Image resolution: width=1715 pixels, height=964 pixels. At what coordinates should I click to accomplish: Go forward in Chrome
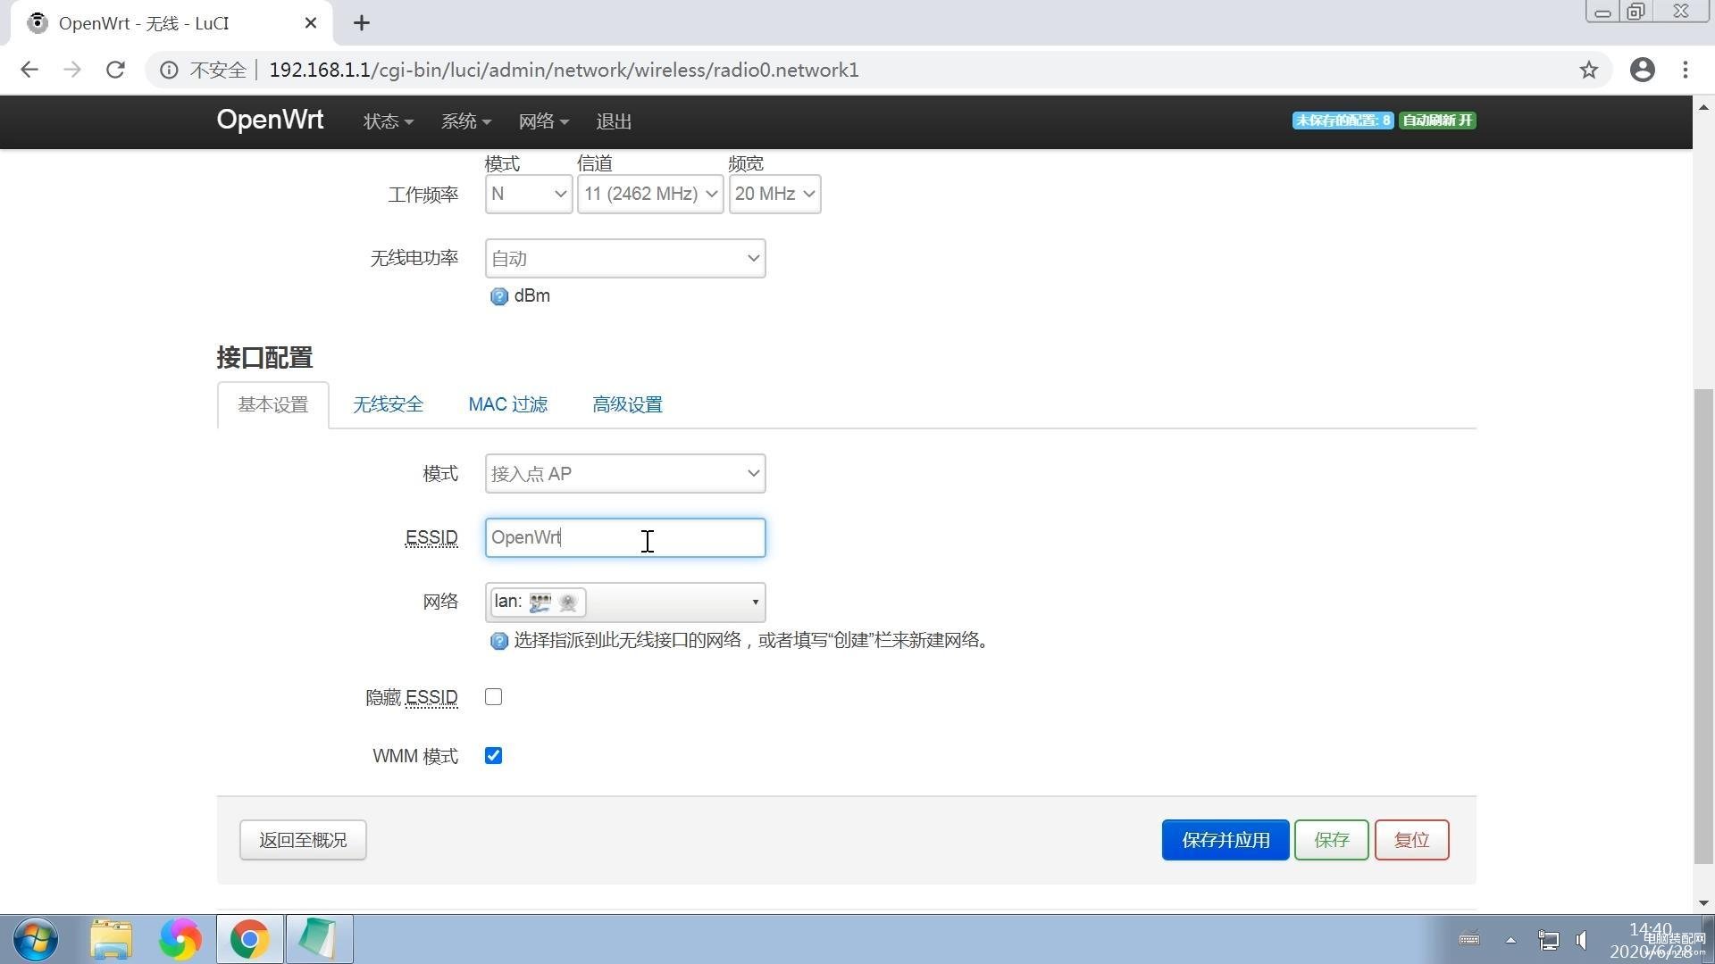coord(72,70)
